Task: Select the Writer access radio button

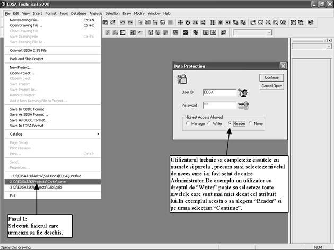Action: tap(209, 124)
